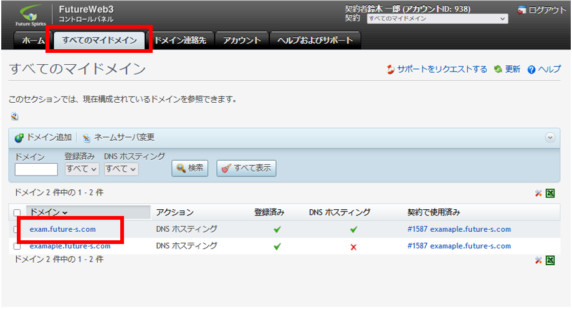
Task: Collapse the toolbar panel with round chevron
Action: (x=550, y=138)
